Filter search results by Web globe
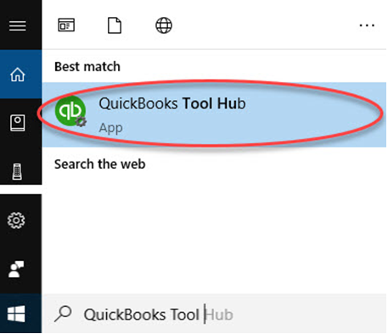Viewport: 388px width, 334px height. pyautogui.click(x=164, y=25)
